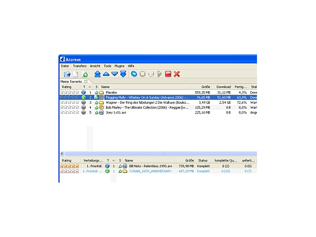Remove torrent with the red X icon
This screenshot has height=237, width=316.
(x=177, y=74)
